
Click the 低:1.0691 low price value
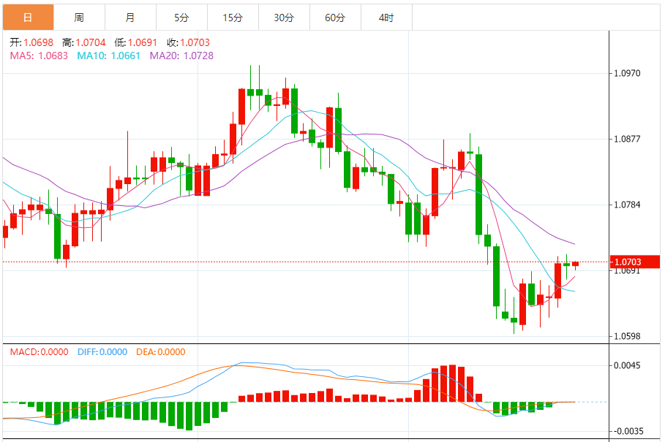(x=136, y=42)
